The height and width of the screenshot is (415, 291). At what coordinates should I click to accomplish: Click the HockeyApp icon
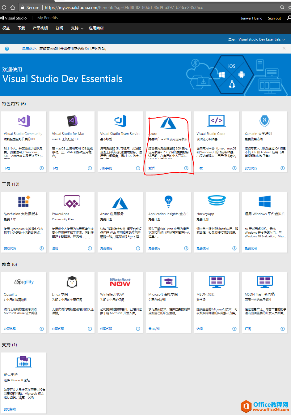click(217, 201)
